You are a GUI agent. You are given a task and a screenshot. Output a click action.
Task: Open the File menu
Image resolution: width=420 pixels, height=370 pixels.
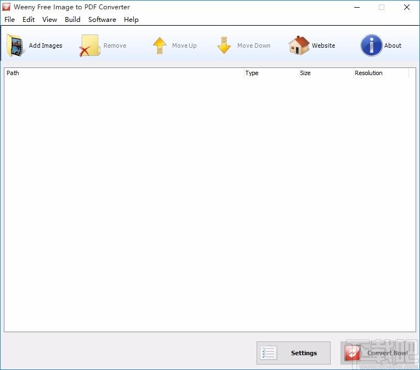10,20
